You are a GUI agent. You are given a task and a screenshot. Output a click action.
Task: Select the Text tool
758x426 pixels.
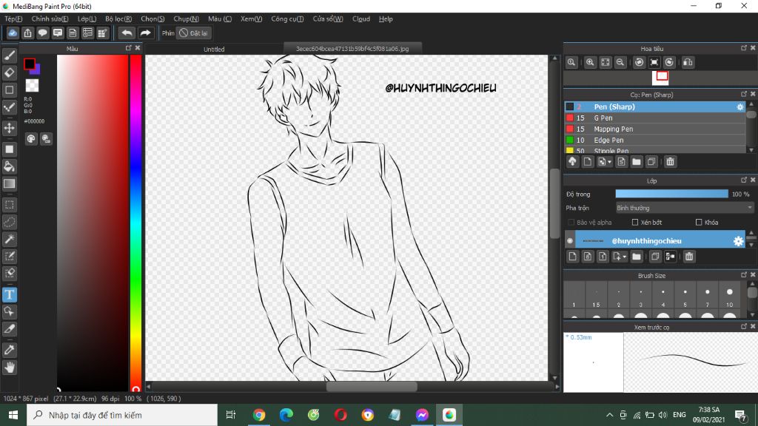[x=9, y=294]
